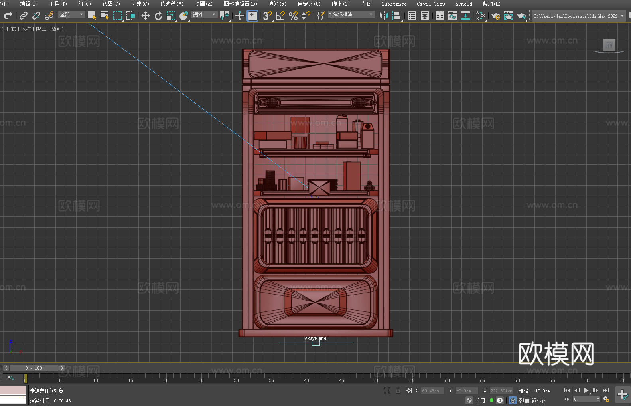Step the time slider forward with right arrow
The height and width of the screenshot is (406, 631).
click(62, 368)
